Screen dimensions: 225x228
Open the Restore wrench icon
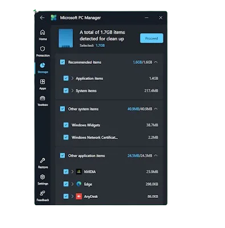pos(43,161)
